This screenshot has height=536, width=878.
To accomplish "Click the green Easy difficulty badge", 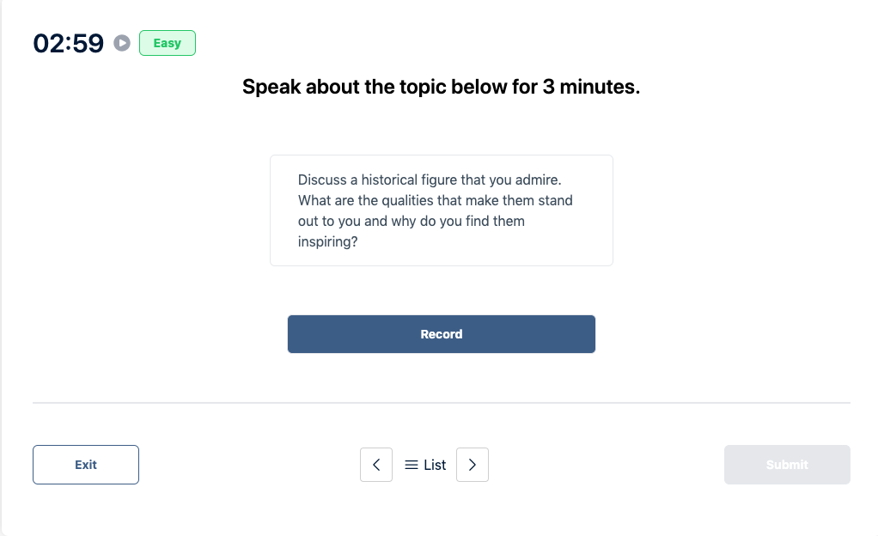I will pos(168,42).
